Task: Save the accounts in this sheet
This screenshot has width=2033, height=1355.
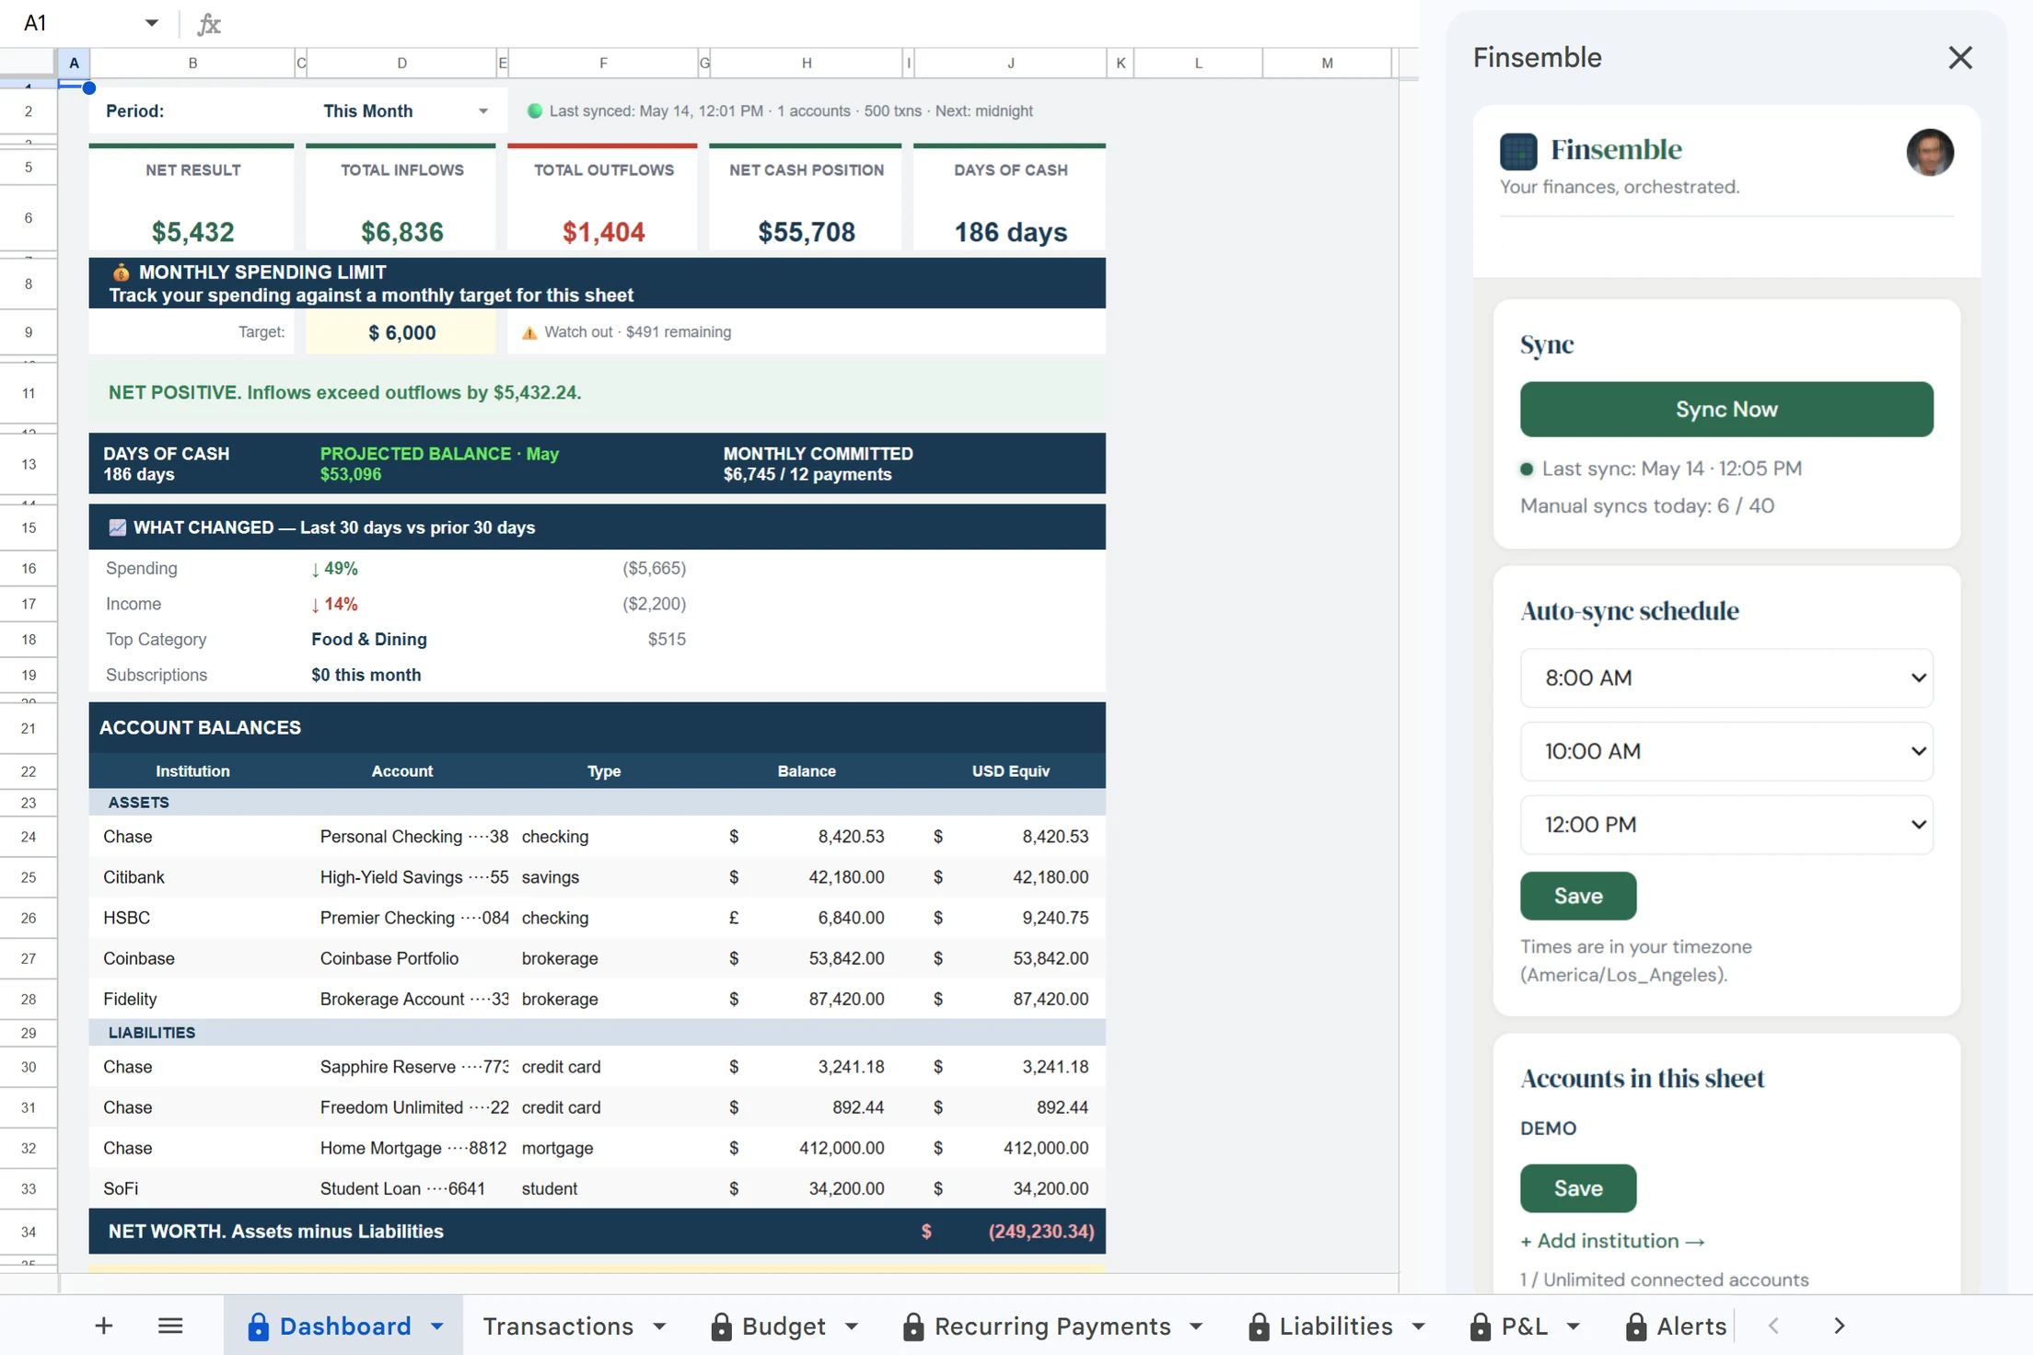Action: (1577, 1188)
